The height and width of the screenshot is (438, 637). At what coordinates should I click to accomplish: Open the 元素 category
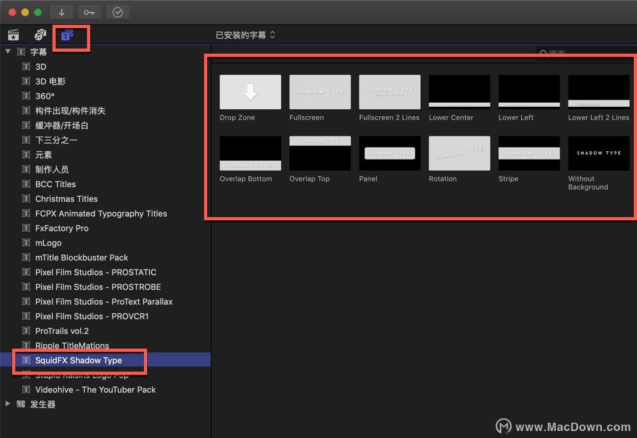[106, 155]
